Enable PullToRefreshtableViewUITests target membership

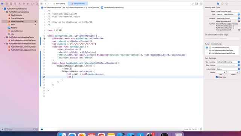pyautogui.click(x=207, y=53)
